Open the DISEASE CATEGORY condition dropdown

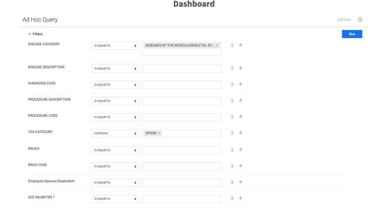115,45
